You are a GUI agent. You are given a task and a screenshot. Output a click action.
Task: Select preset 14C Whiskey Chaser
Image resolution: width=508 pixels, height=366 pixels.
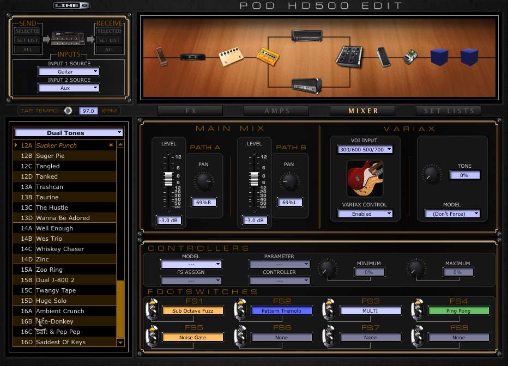pyautogui.click(x=64, y=249)
